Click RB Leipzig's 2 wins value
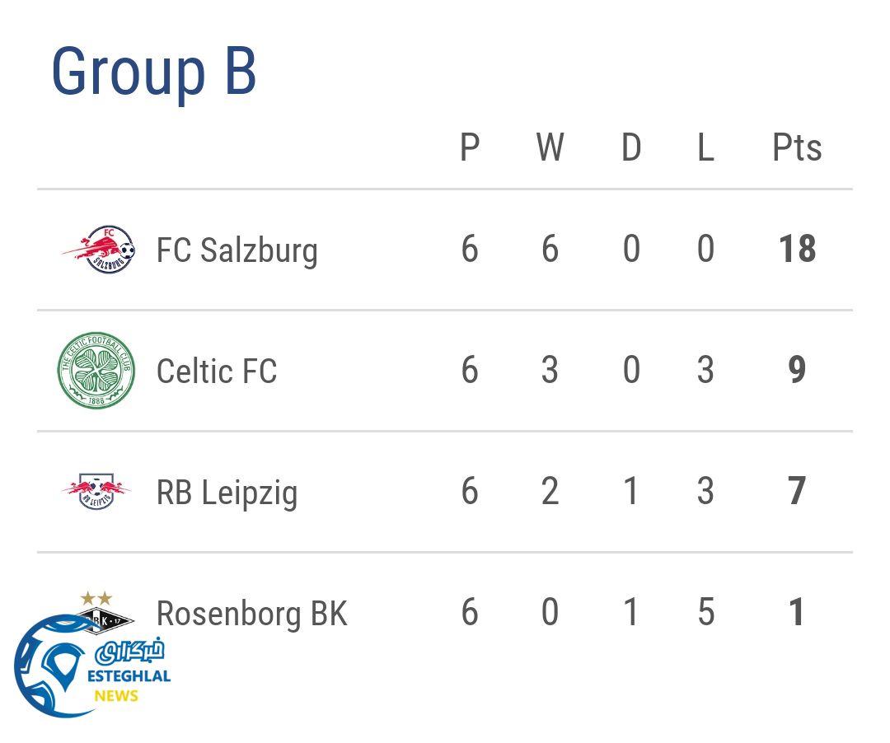The width and height of the screenshot is (890, 743). tap(550, 492)
